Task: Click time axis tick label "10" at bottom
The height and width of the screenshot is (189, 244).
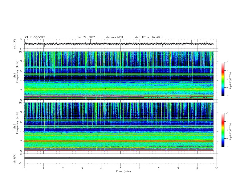Action: 217,168
